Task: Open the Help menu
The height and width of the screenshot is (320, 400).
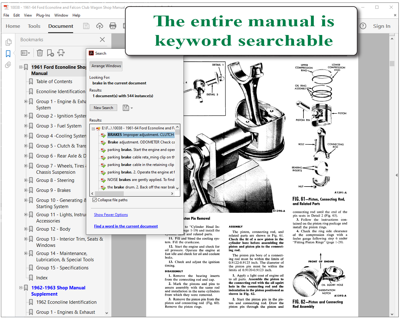Action: click(76, 15)
